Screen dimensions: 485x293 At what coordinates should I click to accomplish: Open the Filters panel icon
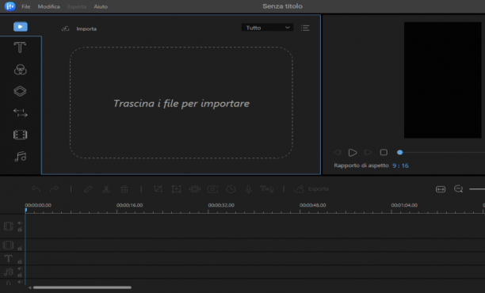click(21, 70)
